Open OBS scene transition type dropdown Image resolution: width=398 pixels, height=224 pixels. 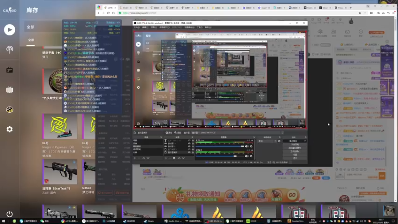click(x=267, y=141)
